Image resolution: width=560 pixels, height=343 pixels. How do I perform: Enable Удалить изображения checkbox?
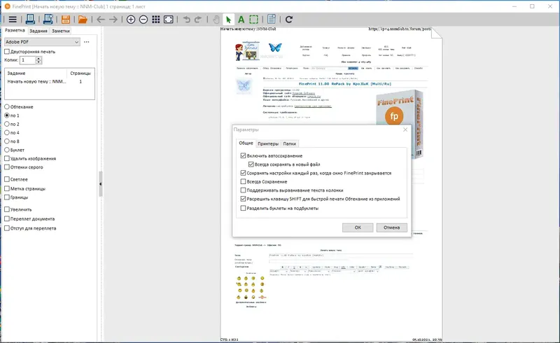click(7, 158)
